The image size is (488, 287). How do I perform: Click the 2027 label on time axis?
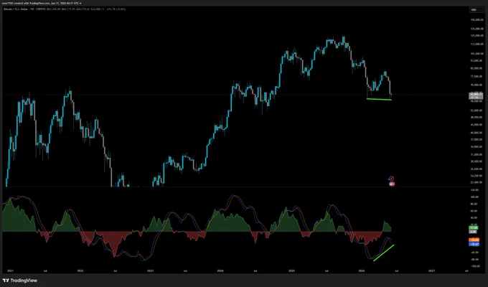(431, 270)
